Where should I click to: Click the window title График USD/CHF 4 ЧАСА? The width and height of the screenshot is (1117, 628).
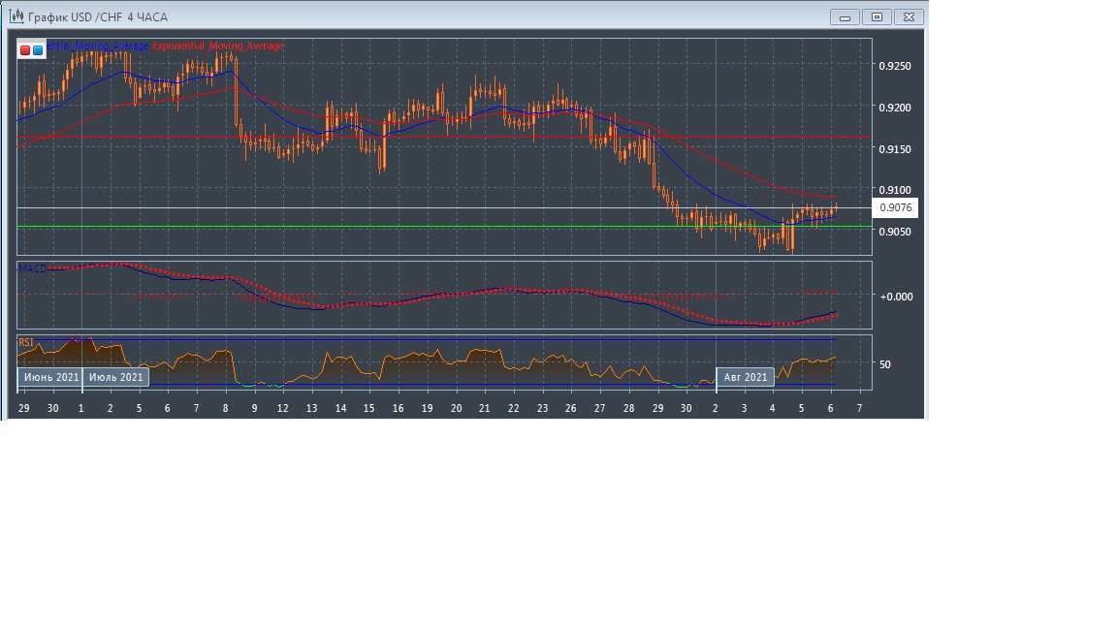[x=97, y=17]
